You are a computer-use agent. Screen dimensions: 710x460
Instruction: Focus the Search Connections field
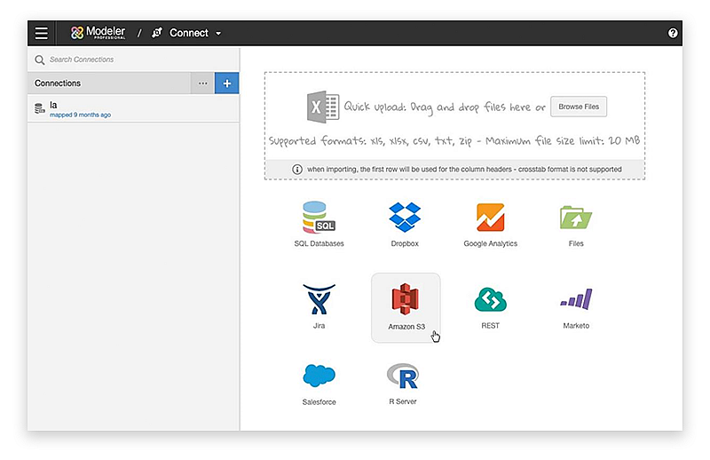(134, 59)
